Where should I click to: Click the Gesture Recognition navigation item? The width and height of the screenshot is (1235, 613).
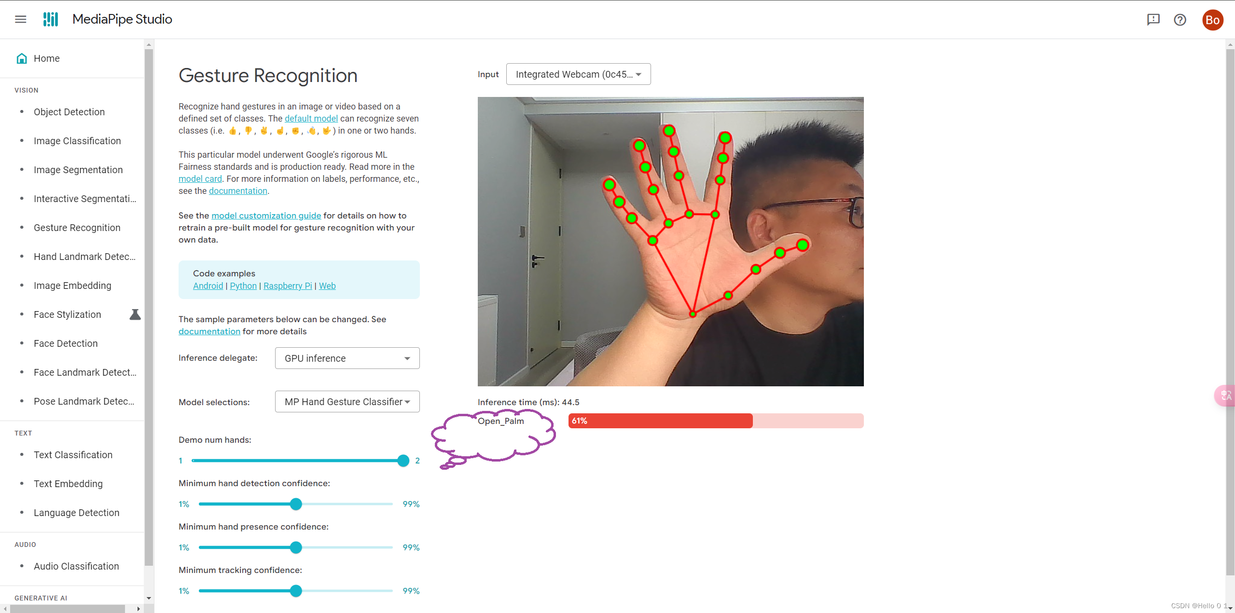pos(76,228)
